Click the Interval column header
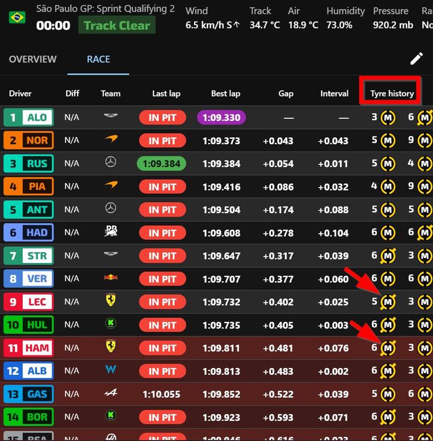This screenshot has height=441, width=433. click(x=334, y=94)
